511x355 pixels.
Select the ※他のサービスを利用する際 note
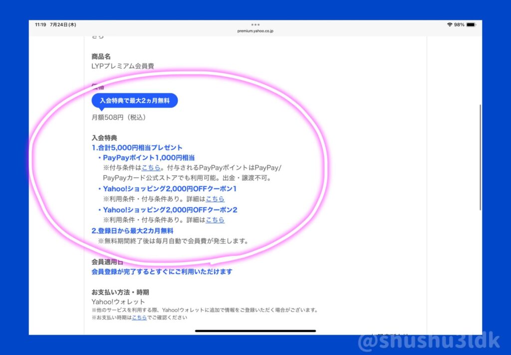click(205, 310)
